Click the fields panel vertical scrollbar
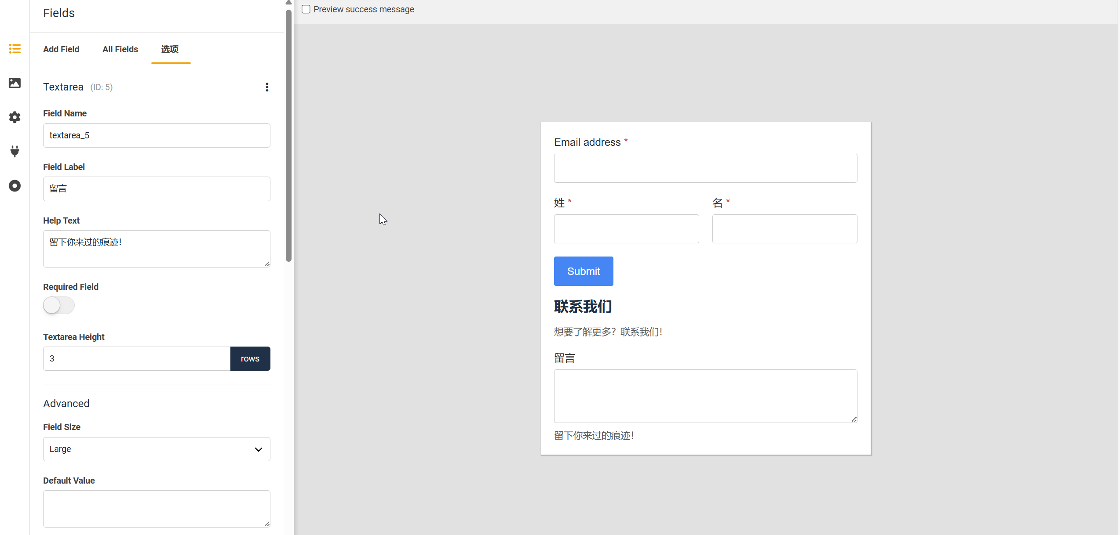This screenshot has height=535, width=1120. click(x=288, y=136)
